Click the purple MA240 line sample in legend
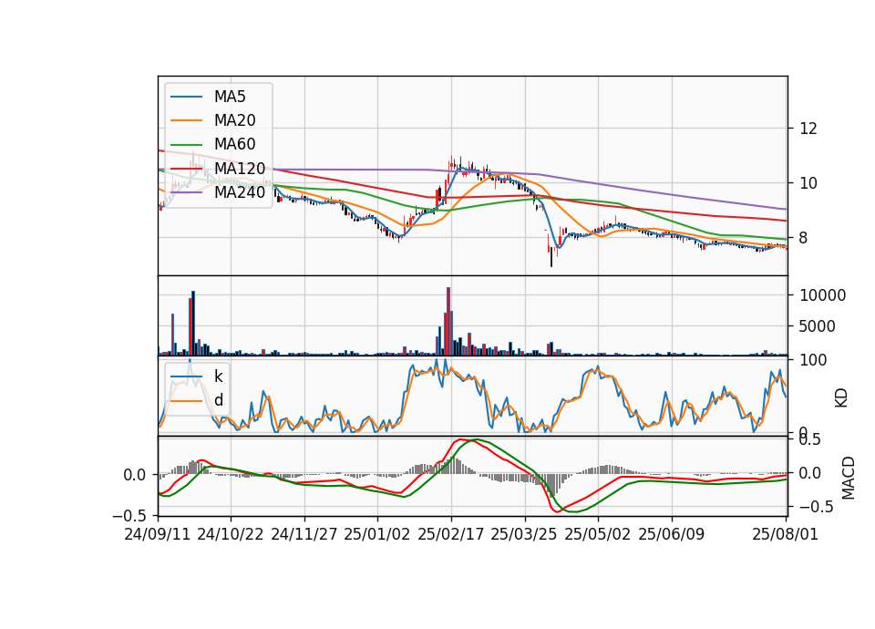Screen dimensions: 875x629 186,192
